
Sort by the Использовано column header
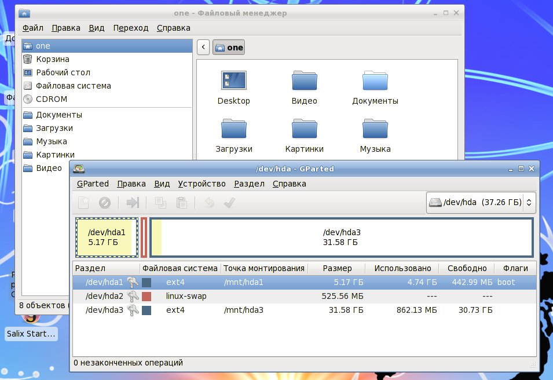(x=402, y=269)
